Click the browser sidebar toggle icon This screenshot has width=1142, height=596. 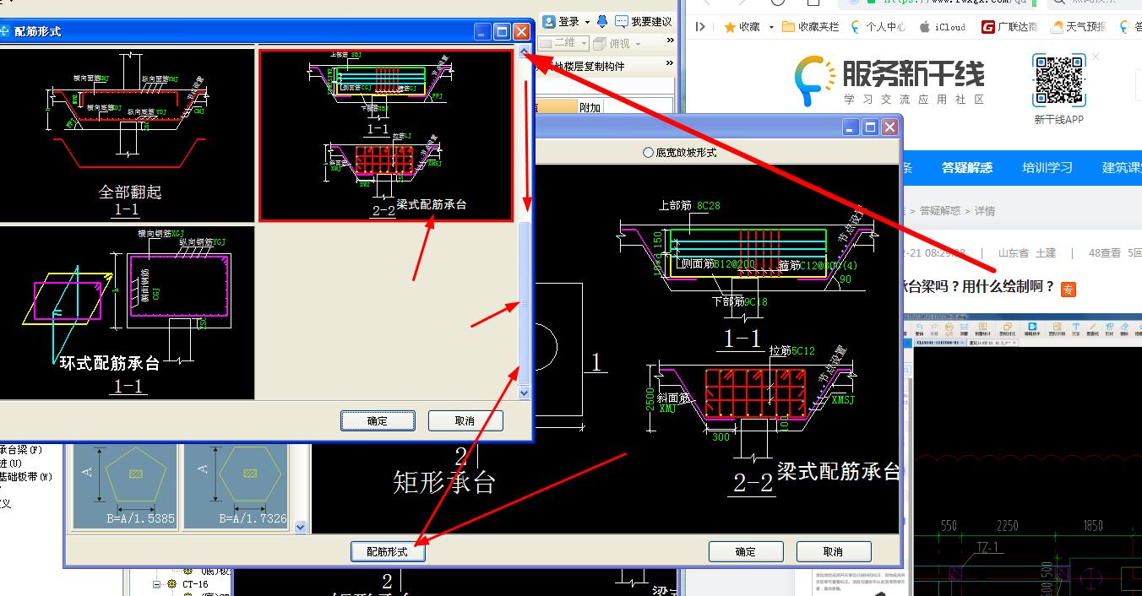pyautogui.click(x=700, y=27)
